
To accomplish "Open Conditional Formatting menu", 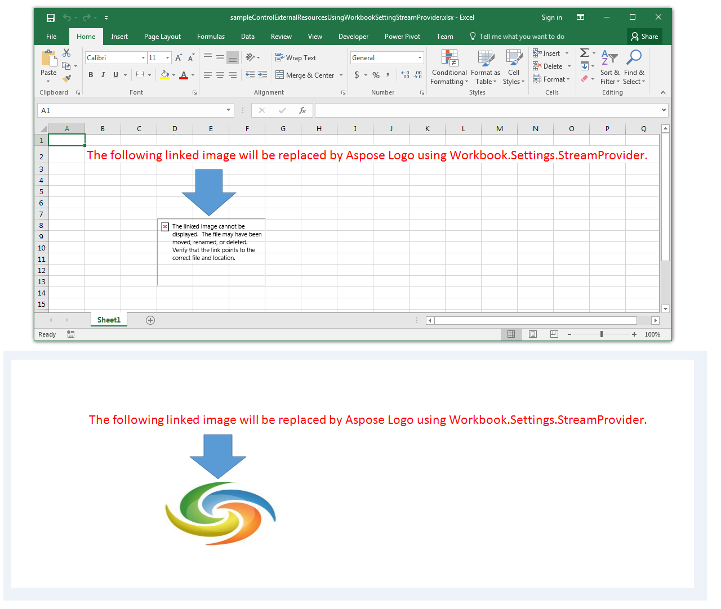I will point(449,67).
